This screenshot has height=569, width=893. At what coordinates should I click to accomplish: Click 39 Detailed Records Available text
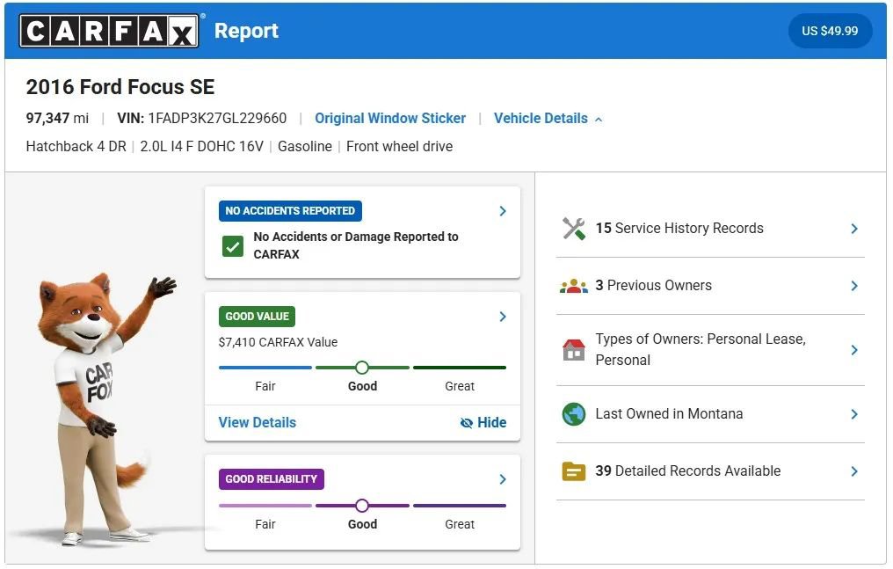point(688,471)
